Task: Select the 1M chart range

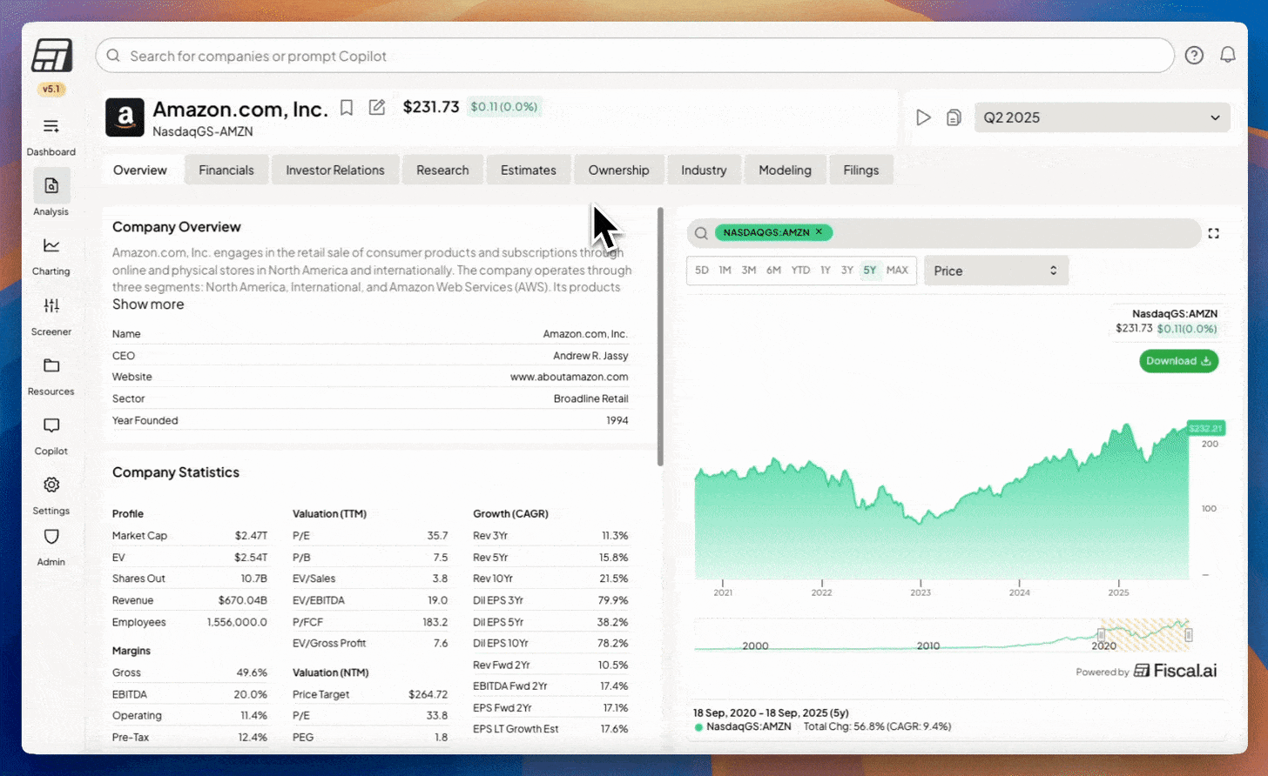Action: [x=725, y=271]
